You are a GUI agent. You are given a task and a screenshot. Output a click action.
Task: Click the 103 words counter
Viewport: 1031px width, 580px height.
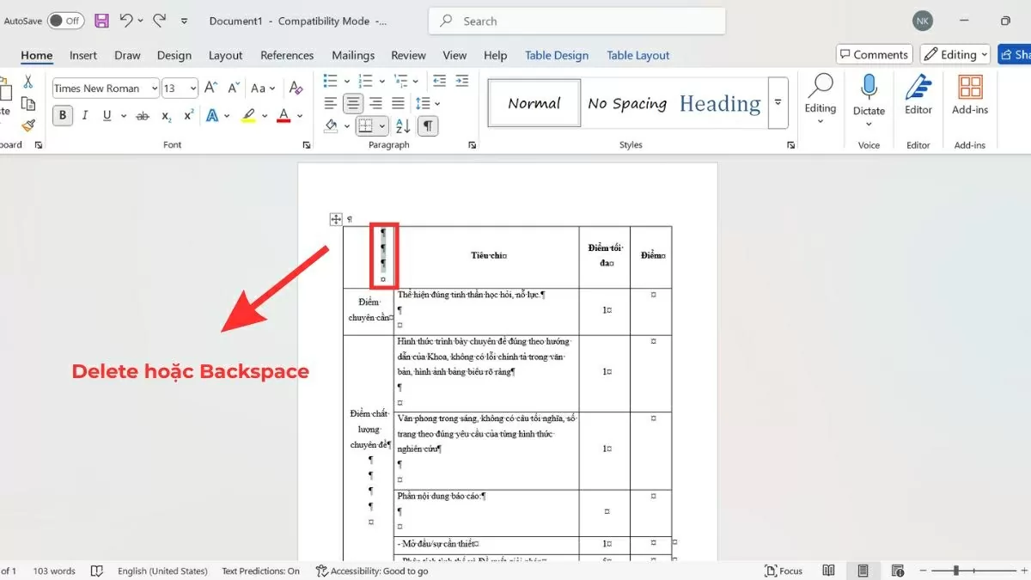[53, 570]
